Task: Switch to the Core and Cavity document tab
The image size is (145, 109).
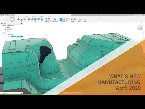Action: [99, 15]
